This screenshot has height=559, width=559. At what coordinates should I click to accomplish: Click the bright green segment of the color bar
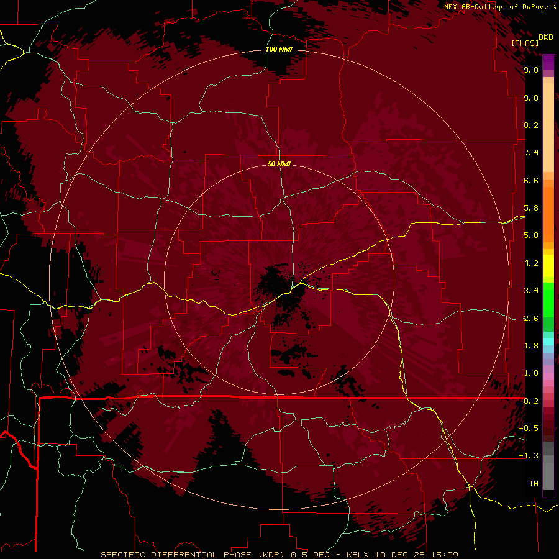548,299
